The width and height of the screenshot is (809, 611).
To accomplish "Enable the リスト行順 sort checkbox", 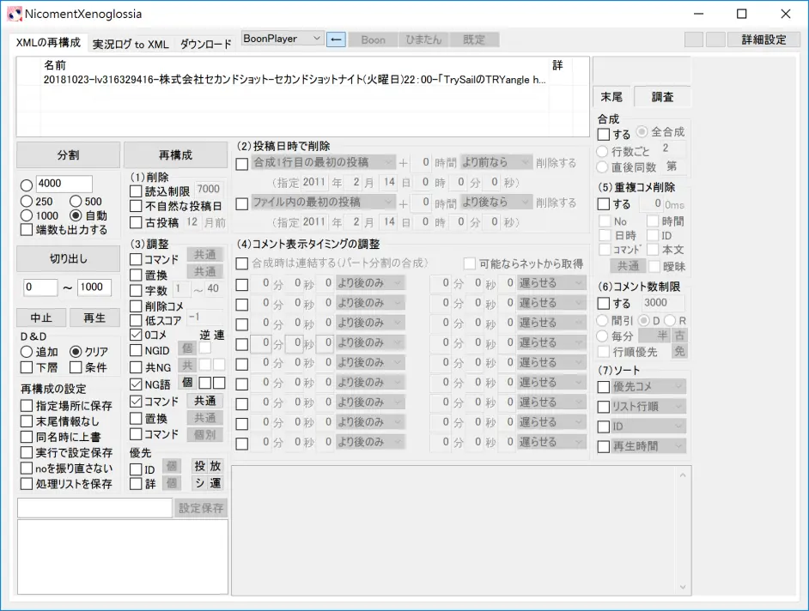I will point(604,407).
